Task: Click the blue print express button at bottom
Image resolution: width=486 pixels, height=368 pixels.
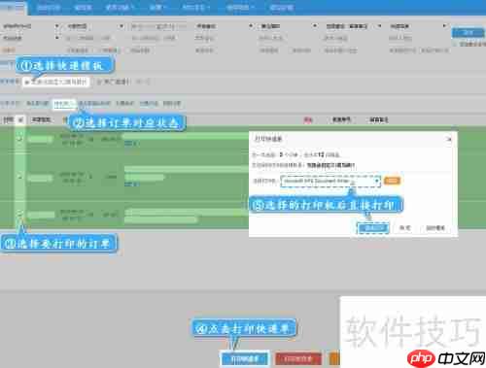Action: [x=245, y=358]
